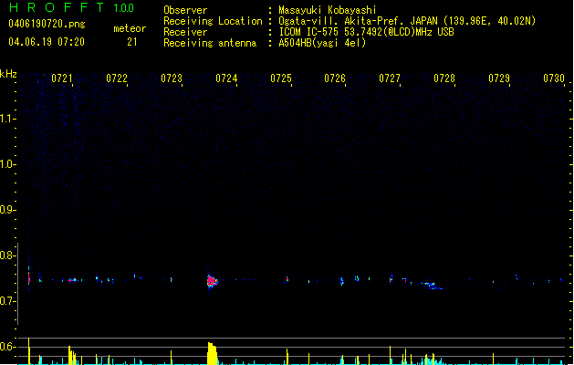Click the 1.1 kHz frequency label
The width and height of the screenshot is (574, 365).
(7, 119)
